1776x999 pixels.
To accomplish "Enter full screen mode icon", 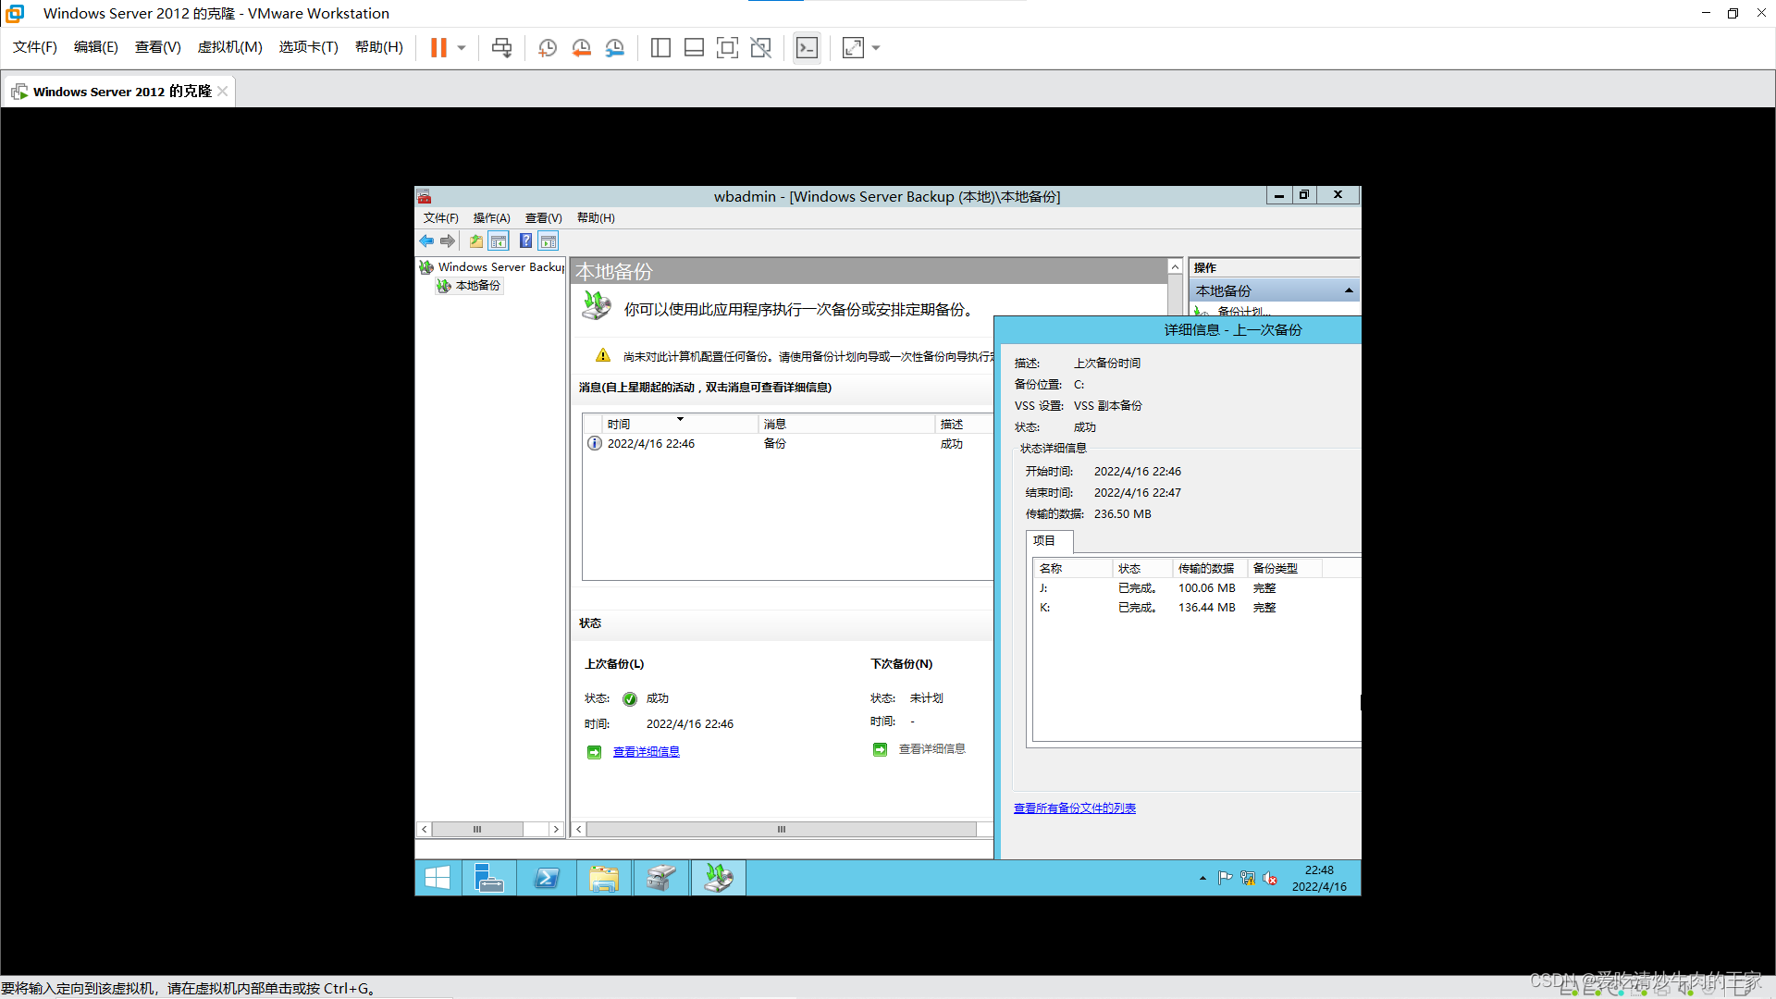I will pos(727,47).
